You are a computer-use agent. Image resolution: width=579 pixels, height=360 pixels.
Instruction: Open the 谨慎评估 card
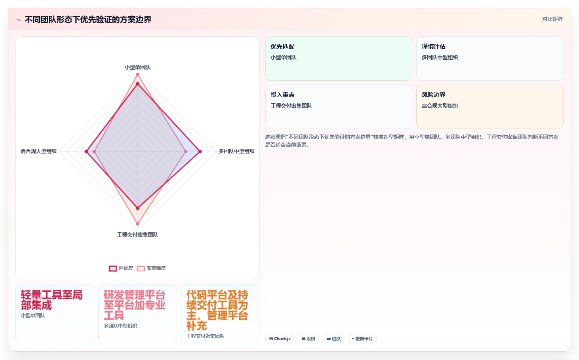(489, 59)
